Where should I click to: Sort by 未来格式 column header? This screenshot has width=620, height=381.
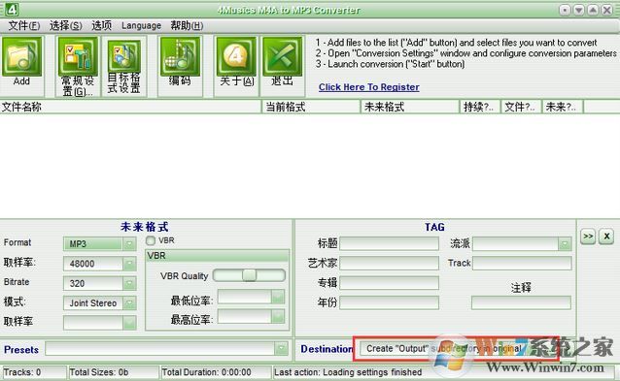410,107
